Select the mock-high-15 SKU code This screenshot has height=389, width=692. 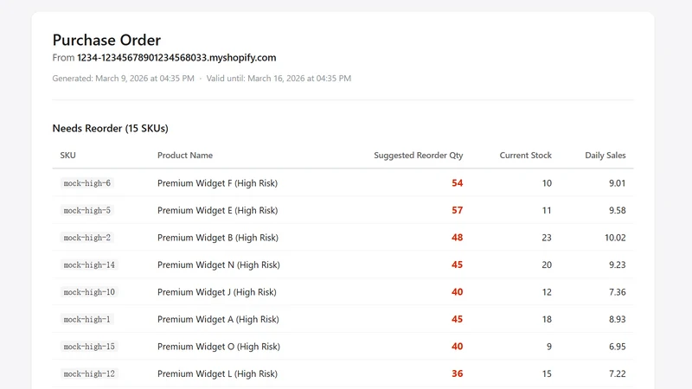tap(89, 347)
